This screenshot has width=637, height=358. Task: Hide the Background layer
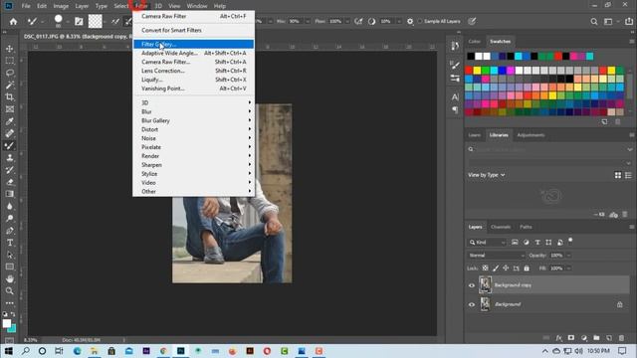[x=472, y=304]
